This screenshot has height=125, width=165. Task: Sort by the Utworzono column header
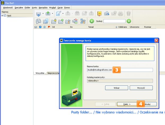pos(136,27)
